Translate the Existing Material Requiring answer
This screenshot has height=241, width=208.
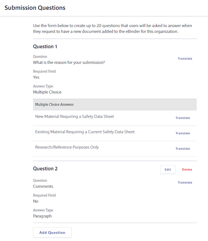pyautogui.click(x=183, y=133)
